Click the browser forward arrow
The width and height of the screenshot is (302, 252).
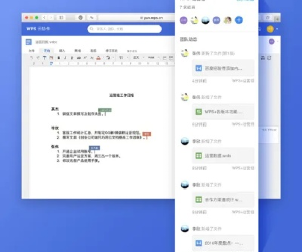tap(51, 18)
